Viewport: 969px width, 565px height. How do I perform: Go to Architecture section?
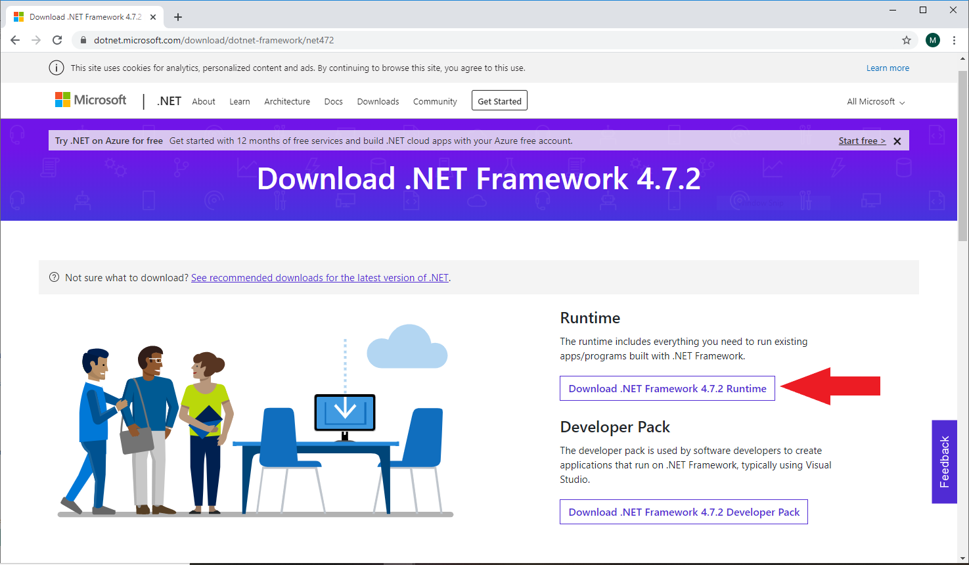tap(287, 101)
